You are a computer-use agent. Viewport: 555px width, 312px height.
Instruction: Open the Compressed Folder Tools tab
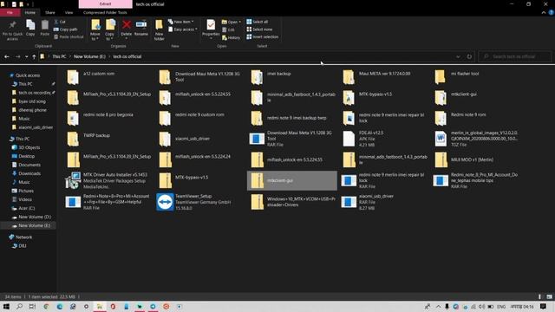click(105, 12)
